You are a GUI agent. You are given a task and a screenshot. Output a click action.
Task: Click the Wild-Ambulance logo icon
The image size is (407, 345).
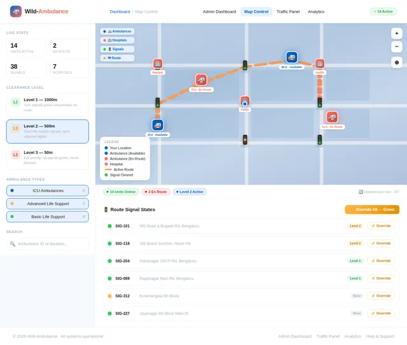click(x=16, y=11)
